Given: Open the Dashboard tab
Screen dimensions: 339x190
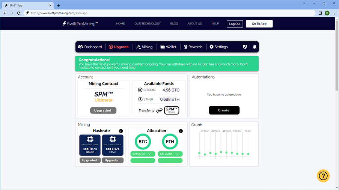Looking at the screenshot, I should pos(90,47).
